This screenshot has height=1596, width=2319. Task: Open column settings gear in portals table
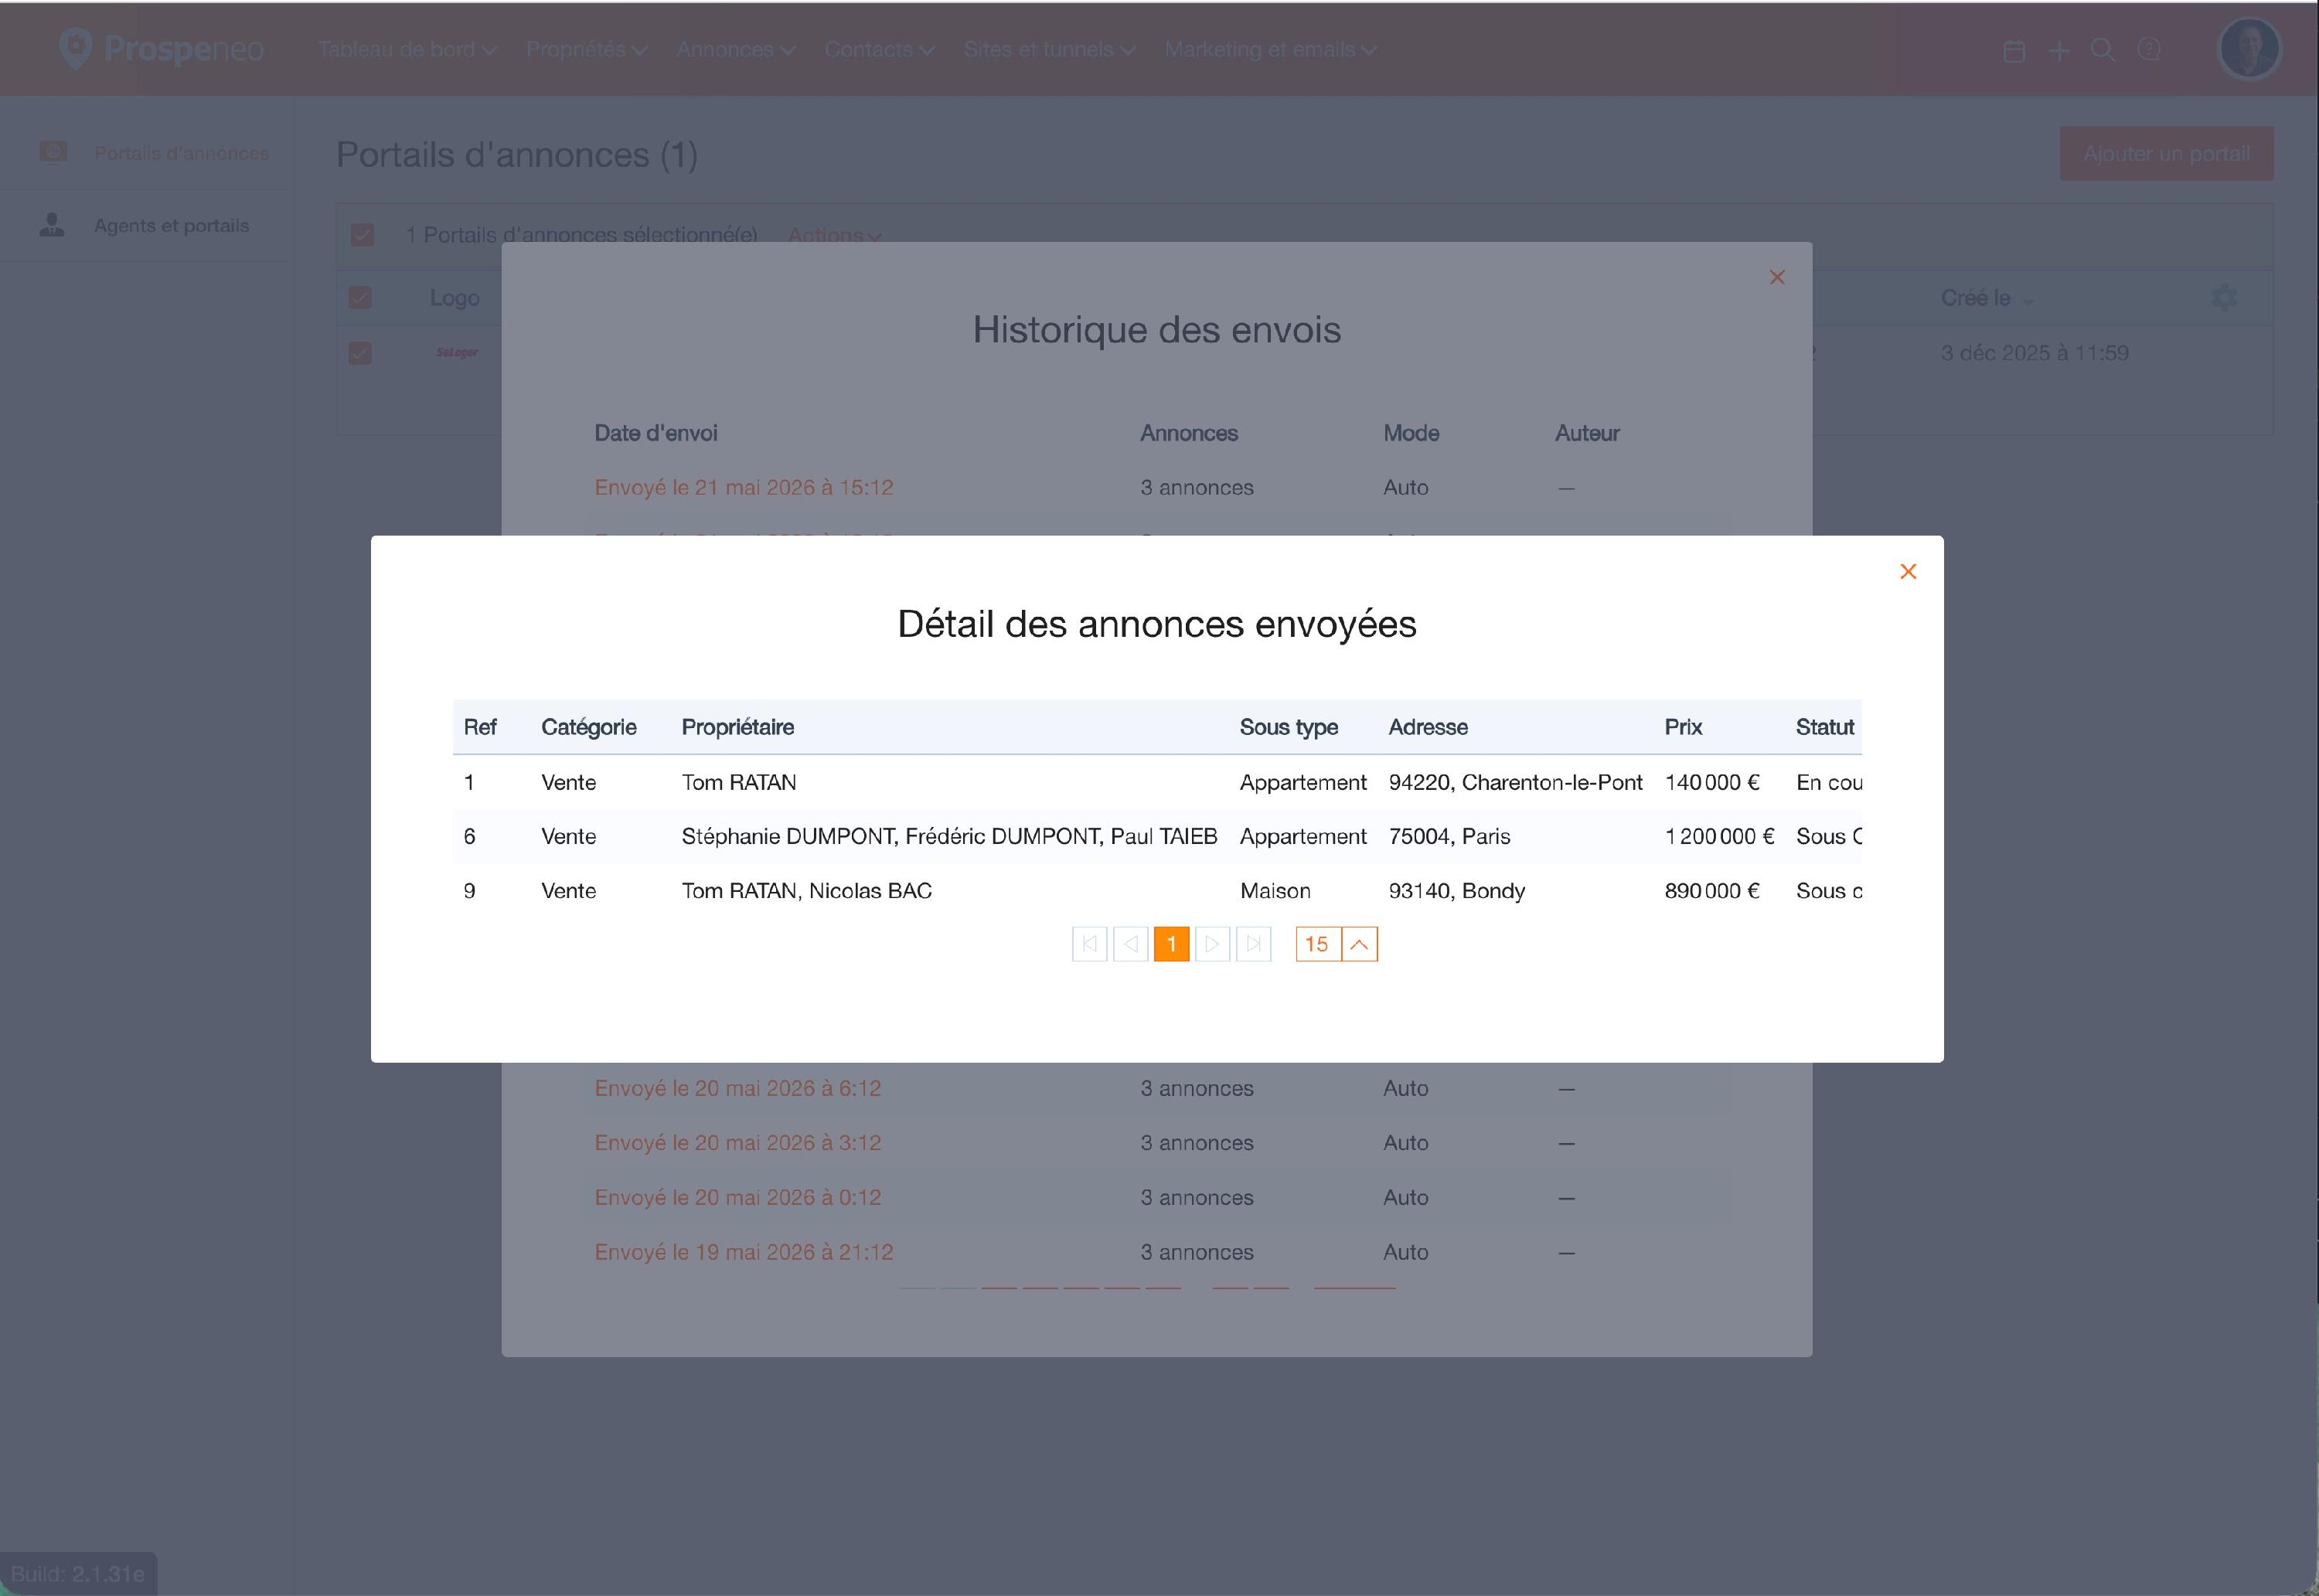pyautogui.click(x=2224, y=298)
